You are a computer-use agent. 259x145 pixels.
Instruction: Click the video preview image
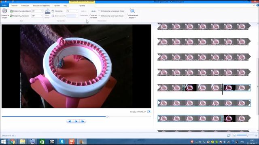point(76,66)
